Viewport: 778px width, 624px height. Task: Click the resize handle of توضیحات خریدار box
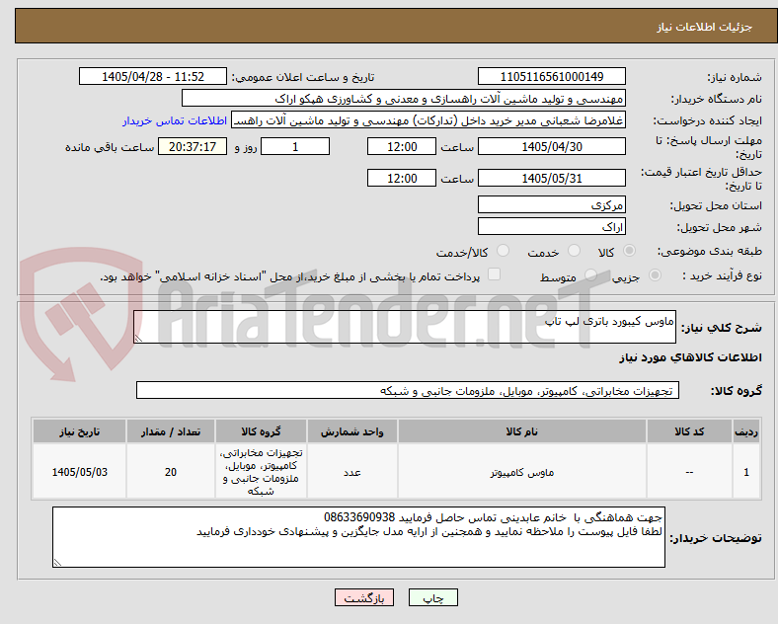click(x=57, y=563)
